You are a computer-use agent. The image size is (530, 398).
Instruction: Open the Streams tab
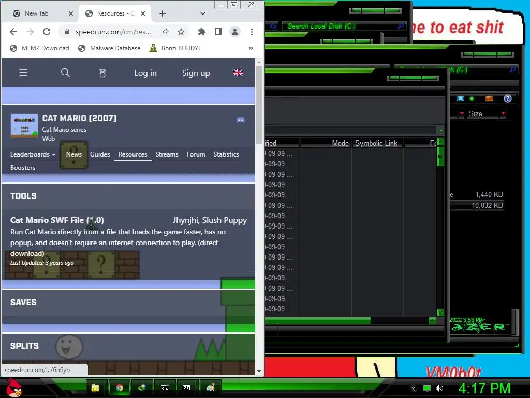(x=167, y=154)
